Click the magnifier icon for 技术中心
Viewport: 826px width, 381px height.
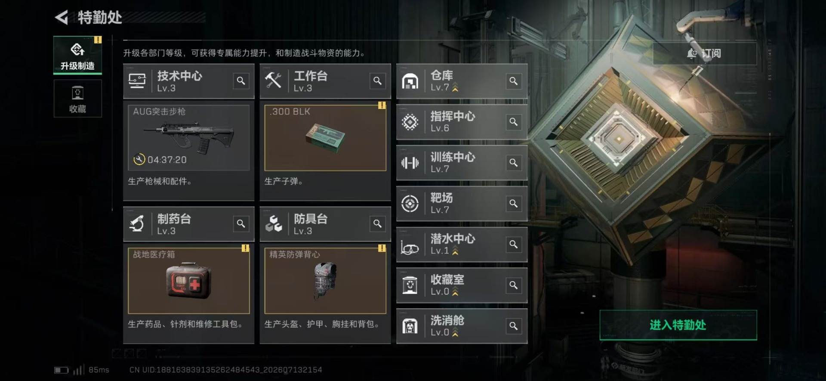click(241, 81)
